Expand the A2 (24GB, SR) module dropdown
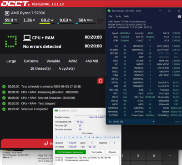This screenshot has height=165, width=182. click(x=131, y=122)
